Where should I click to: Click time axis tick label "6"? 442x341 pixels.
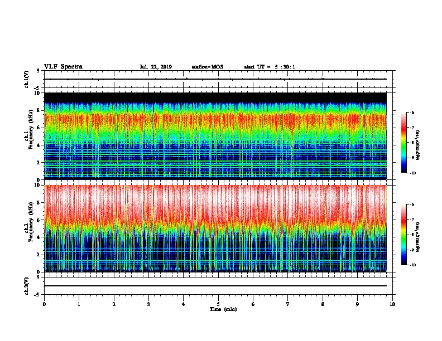pyautogui.click(x=253, y=304)
